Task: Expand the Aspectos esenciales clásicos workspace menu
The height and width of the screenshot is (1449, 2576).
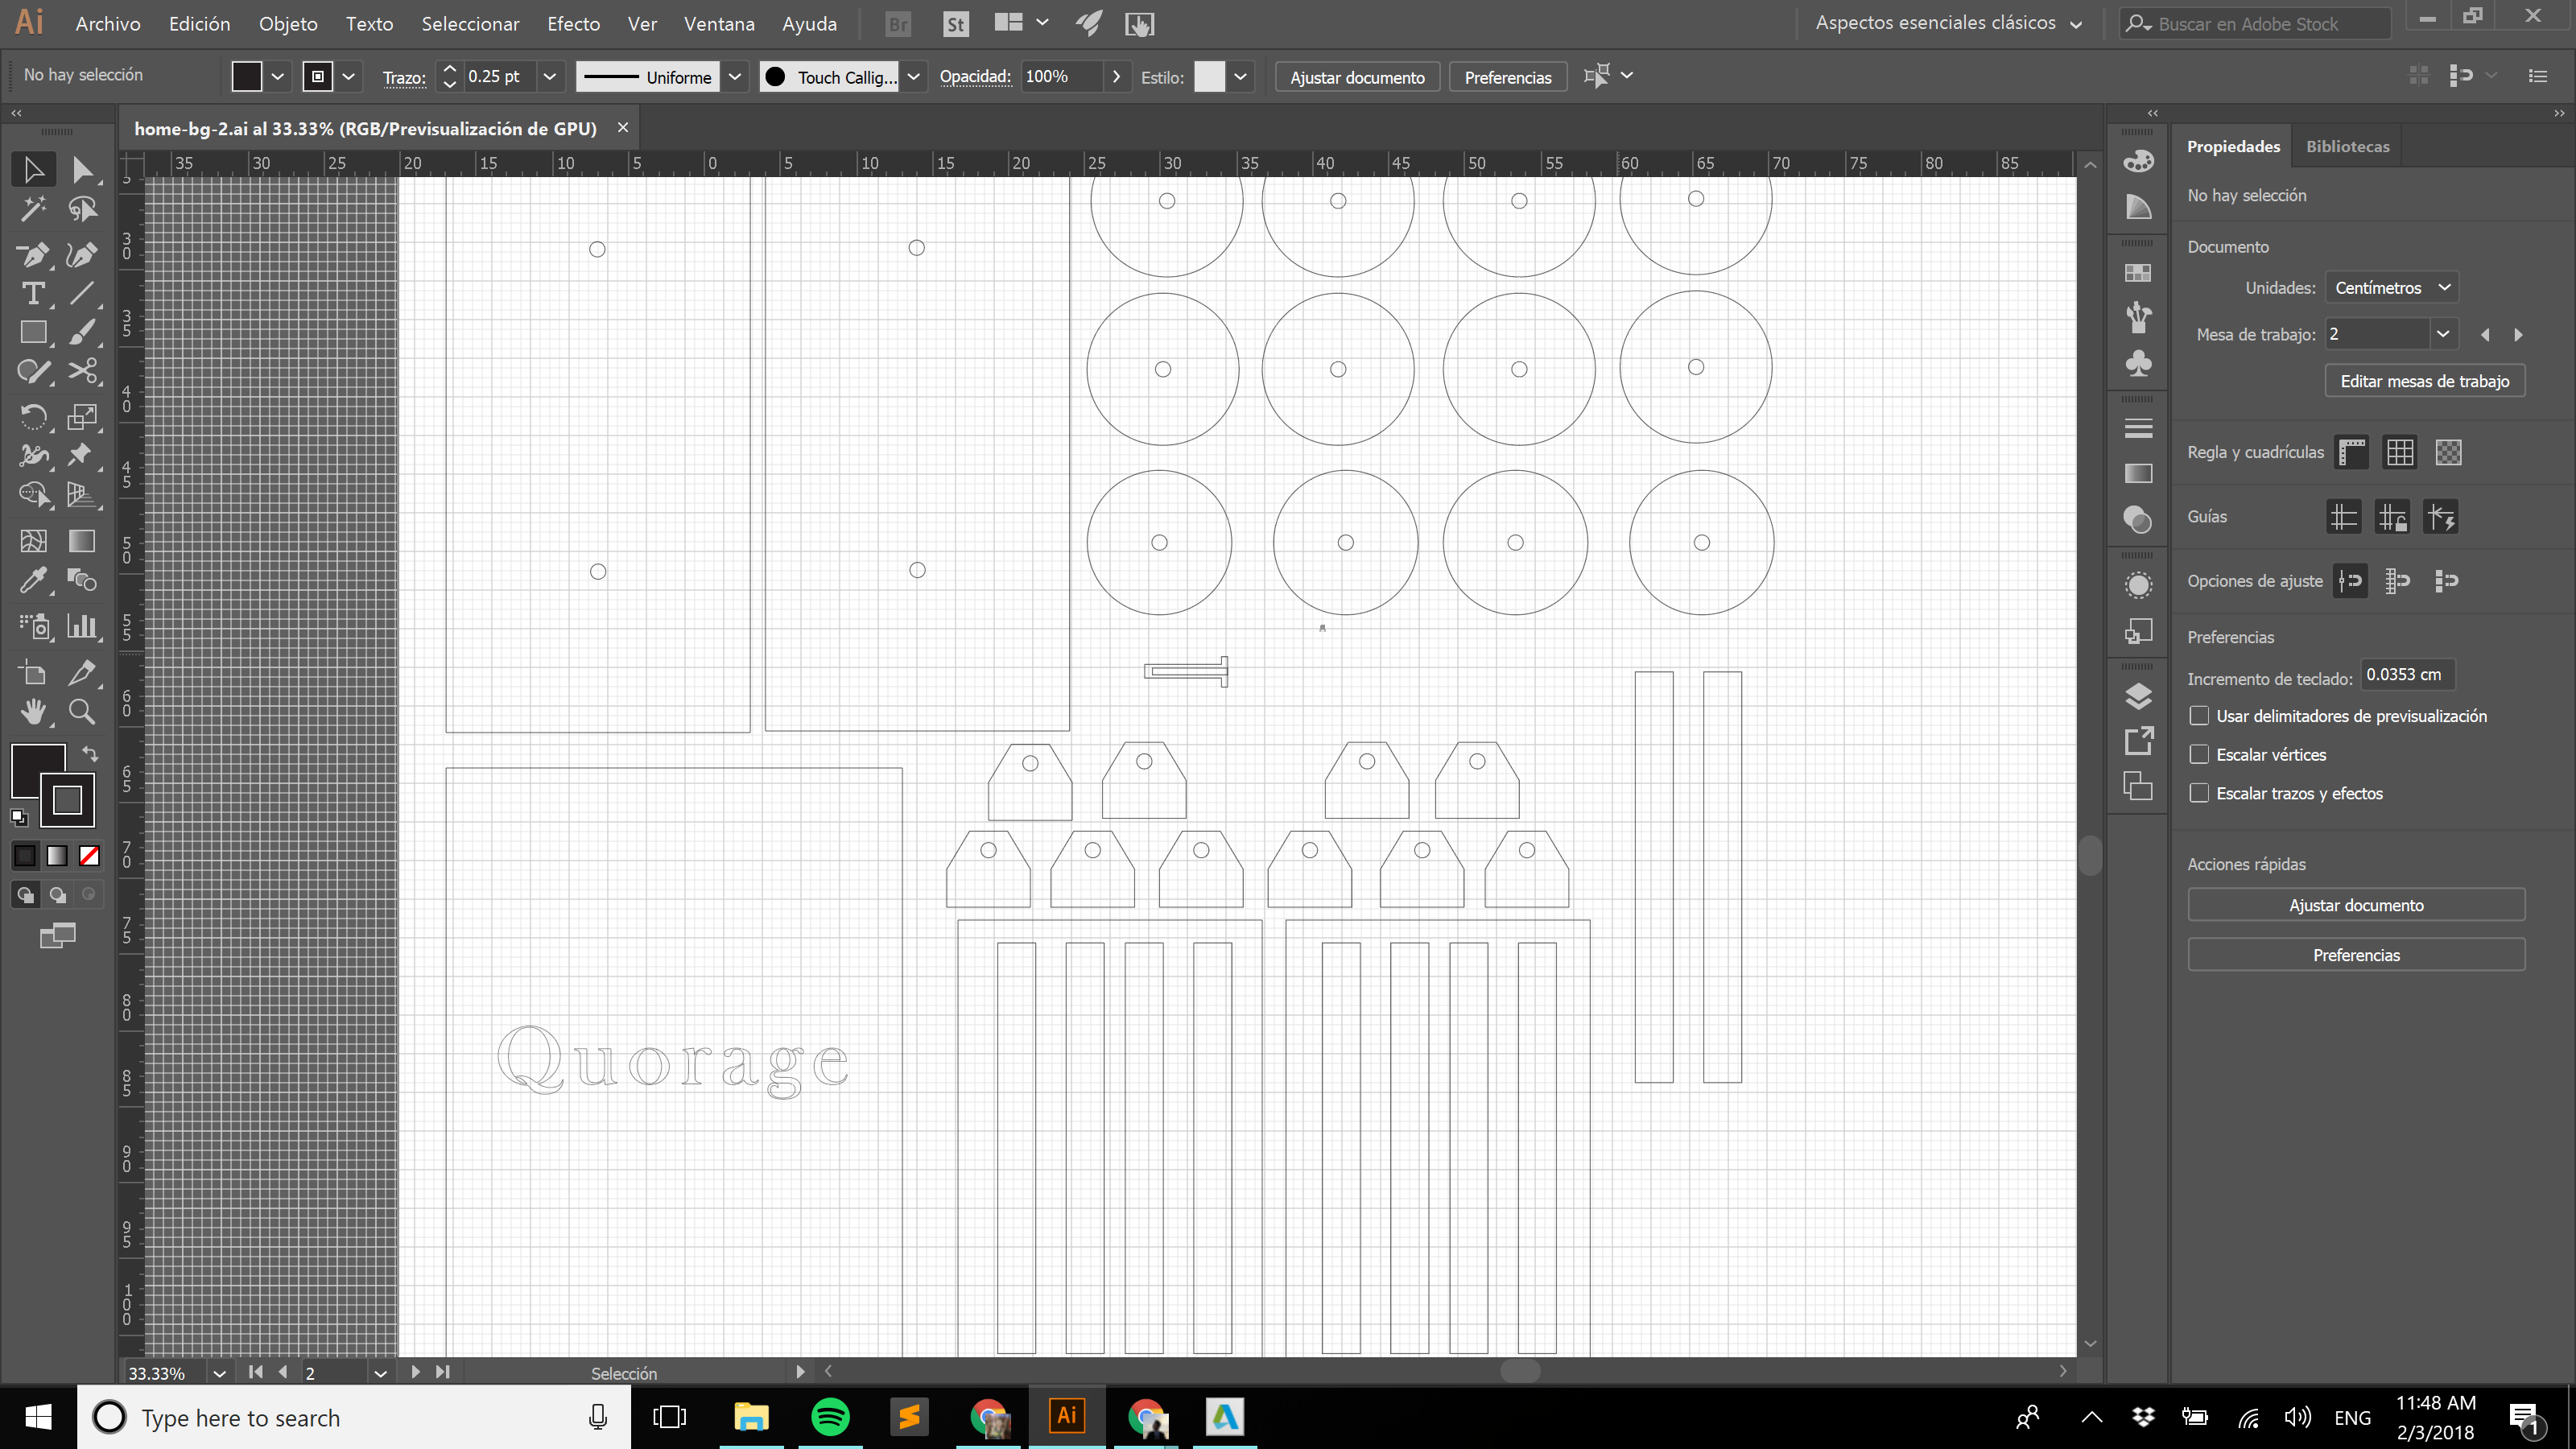Action: tap(1948, 23)
